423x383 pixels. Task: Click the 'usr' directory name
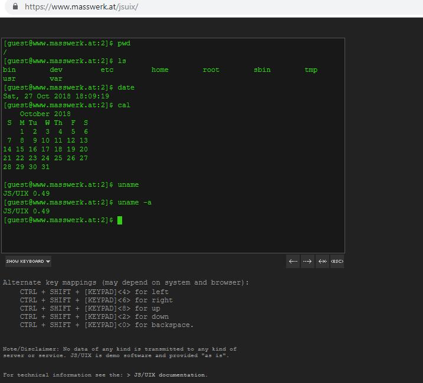coord(9,79)
